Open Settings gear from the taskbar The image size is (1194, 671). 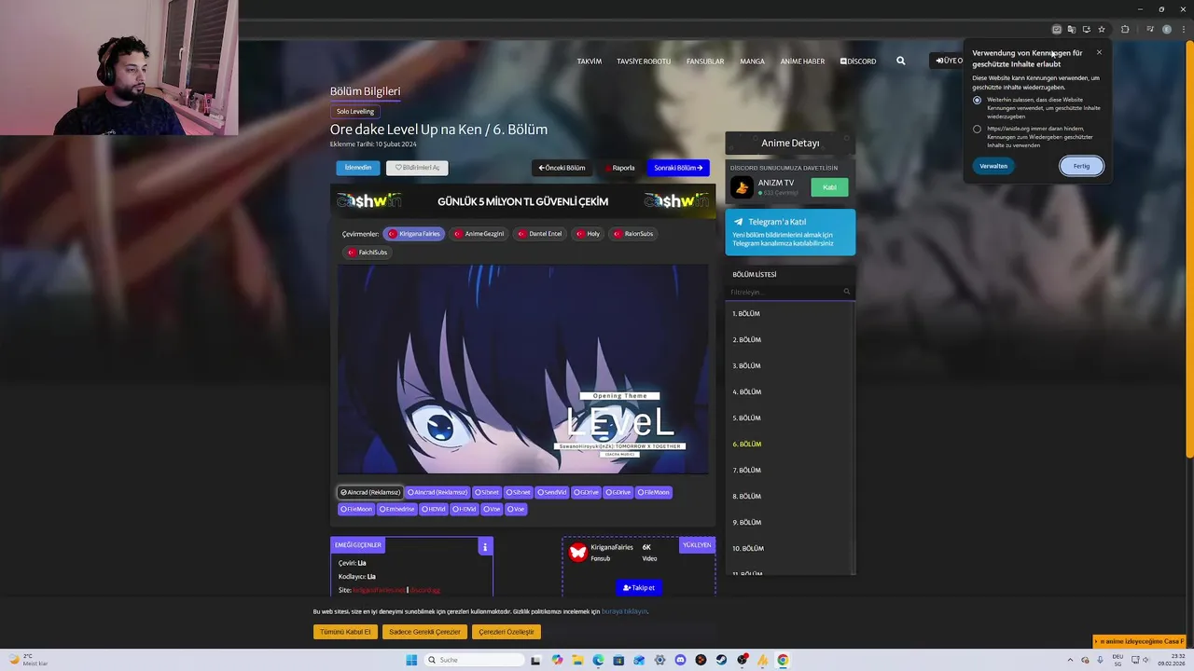(x=659, y=660)
